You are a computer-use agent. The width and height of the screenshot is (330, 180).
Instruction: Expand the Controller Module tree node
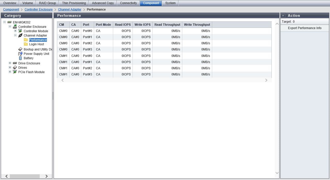point(15,31)
